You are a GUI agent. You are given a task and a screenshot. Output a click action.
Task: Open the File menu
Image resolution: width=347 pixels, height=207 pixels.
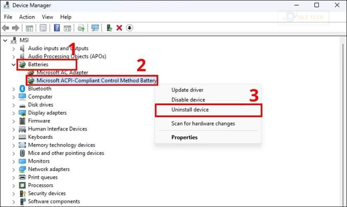(8, 17)
